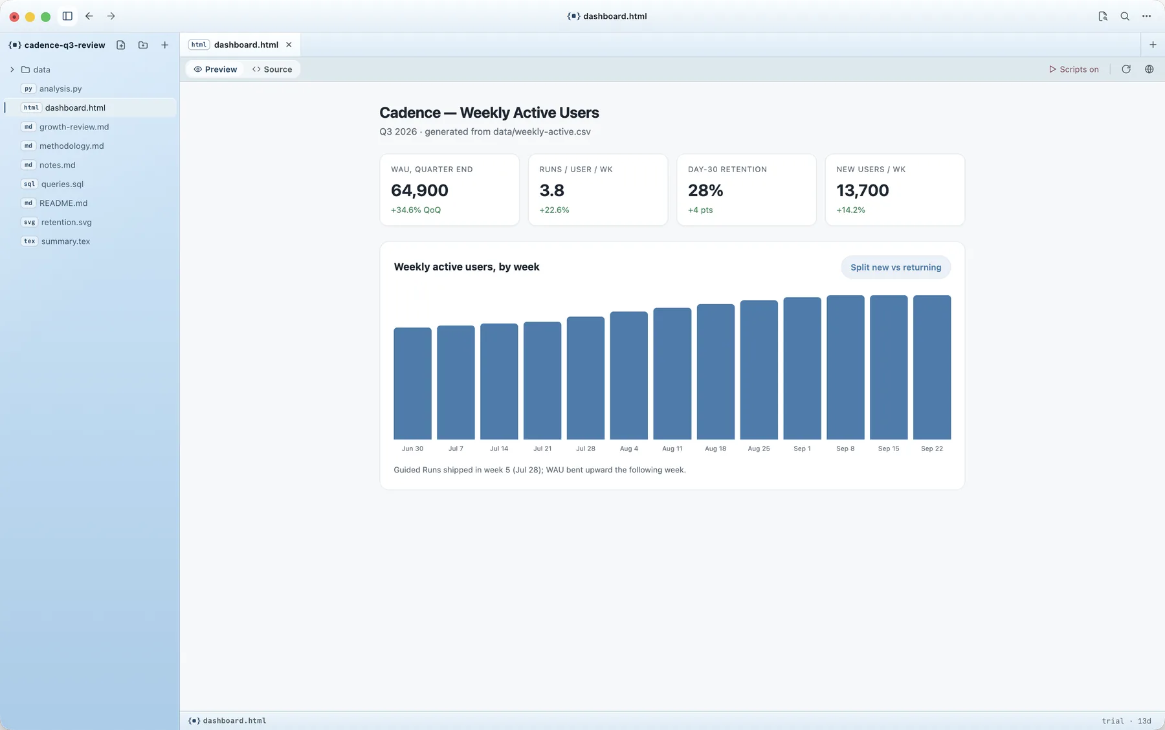The width and height of the screenshot is (1165, 730).
Task: Click the 'Aug 4' axis label
Action: coord(629,448)
